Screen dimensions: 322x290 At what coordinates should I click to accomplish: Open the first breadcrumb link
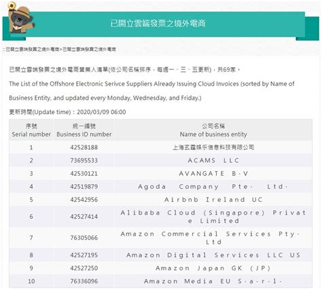[32, 50]
